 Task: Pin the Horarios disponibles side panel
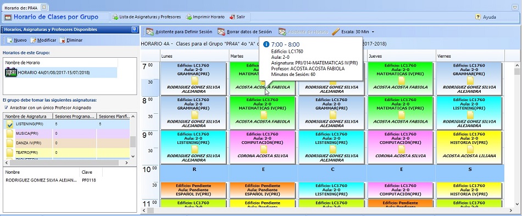coord(135,30)
